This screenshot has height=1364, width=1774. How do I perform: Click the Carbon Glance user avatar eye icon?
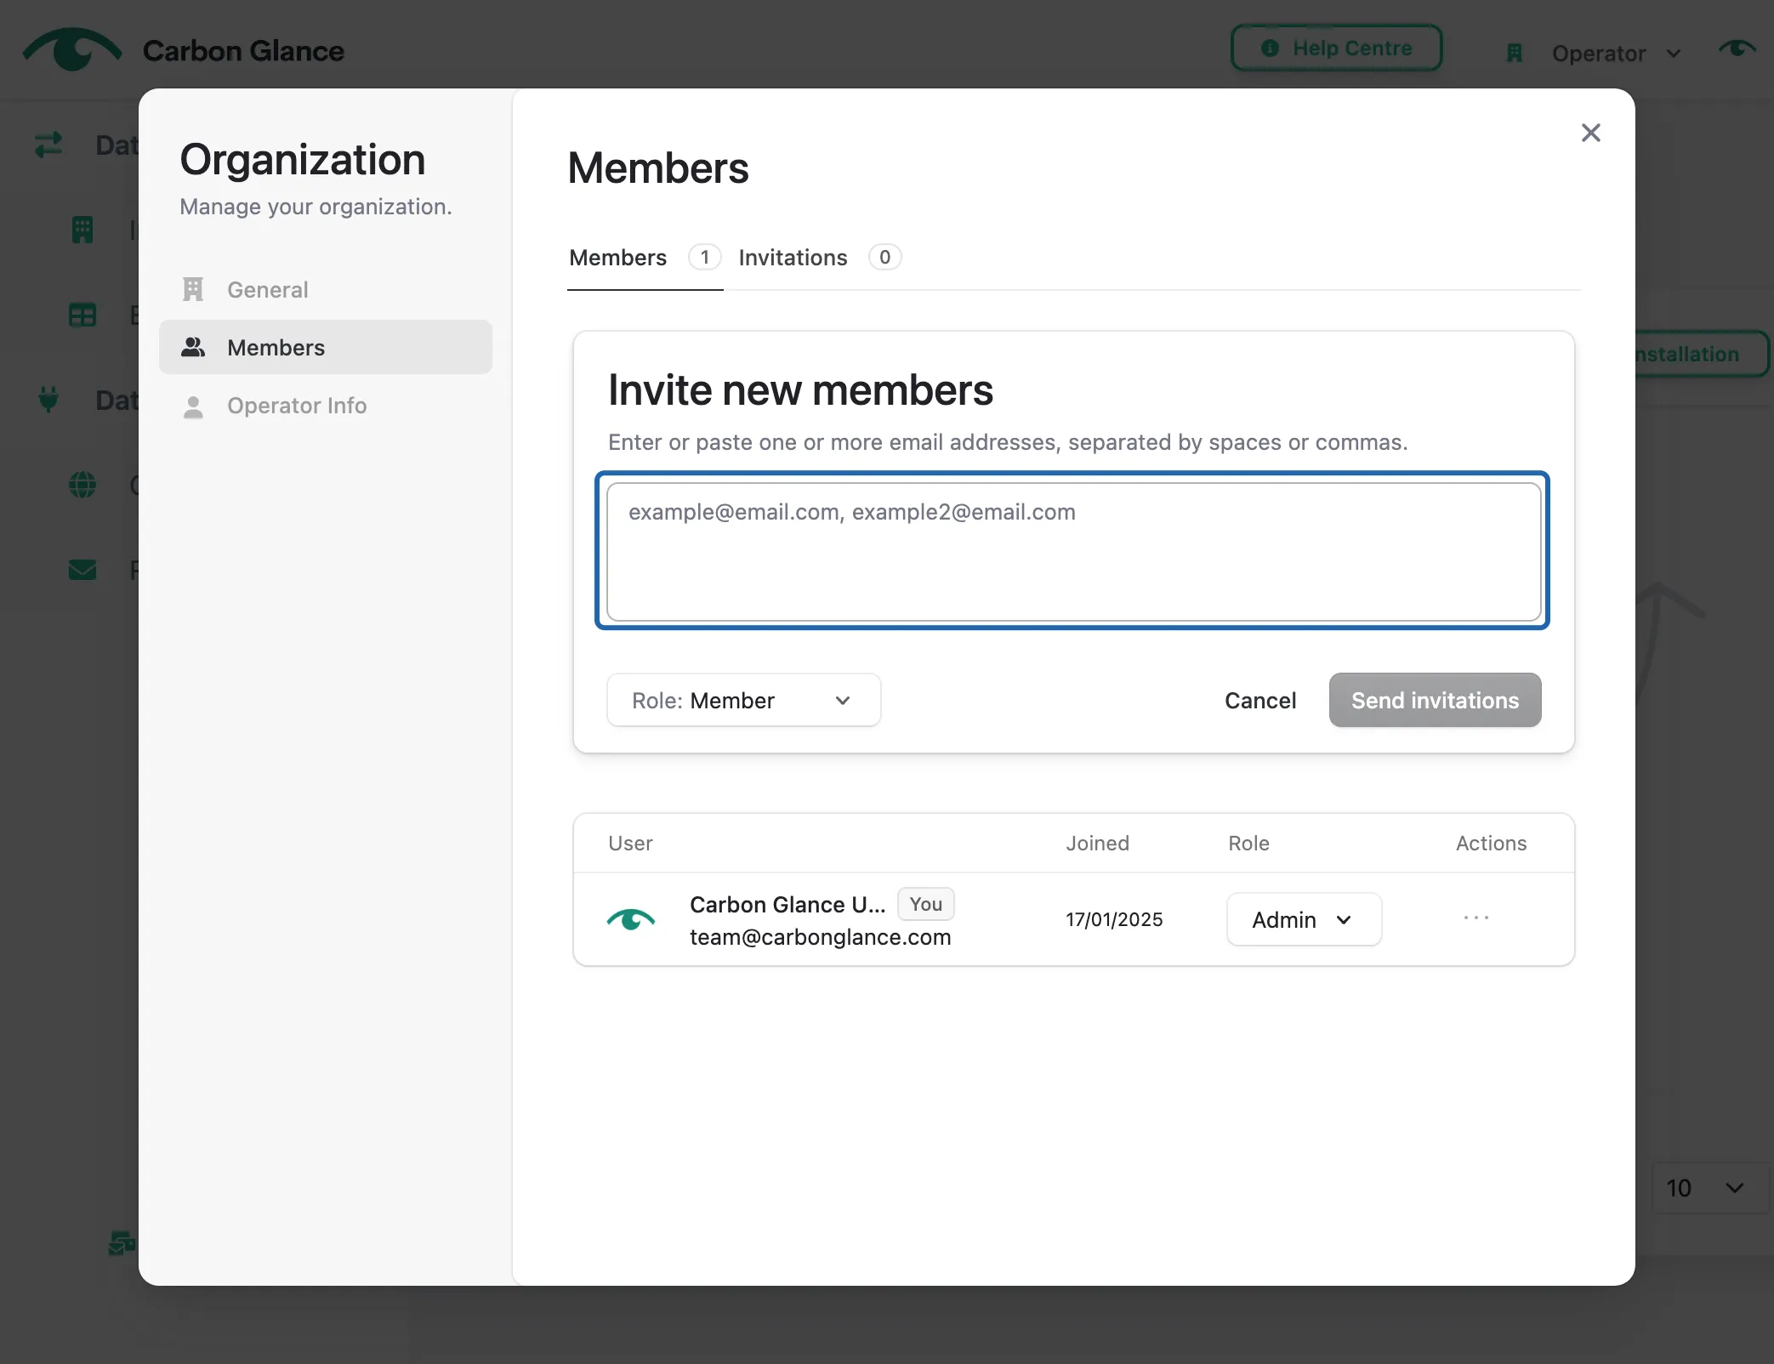click(631, 919)
